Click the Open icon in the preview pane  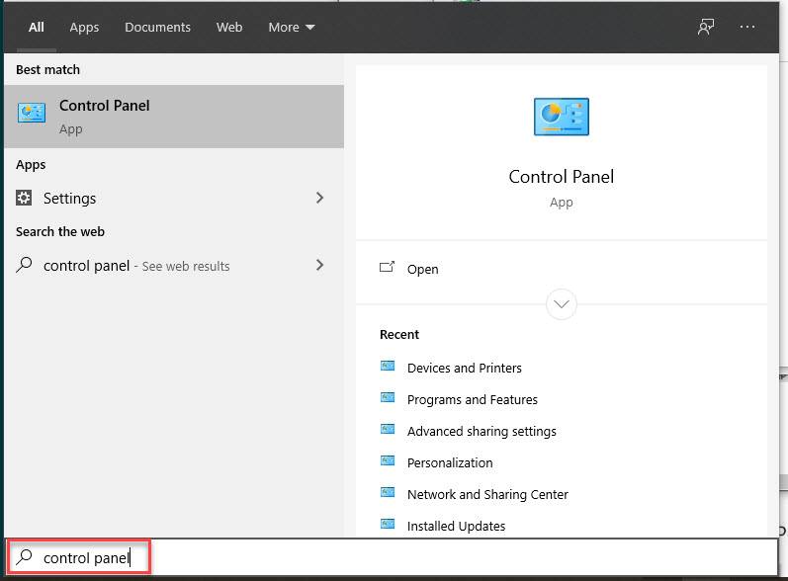click(388, 268)
